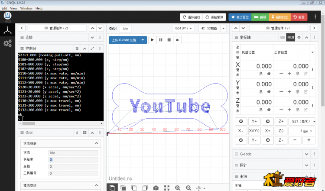Collapse the 模态群组 section
325x191 pixels.
96,185
